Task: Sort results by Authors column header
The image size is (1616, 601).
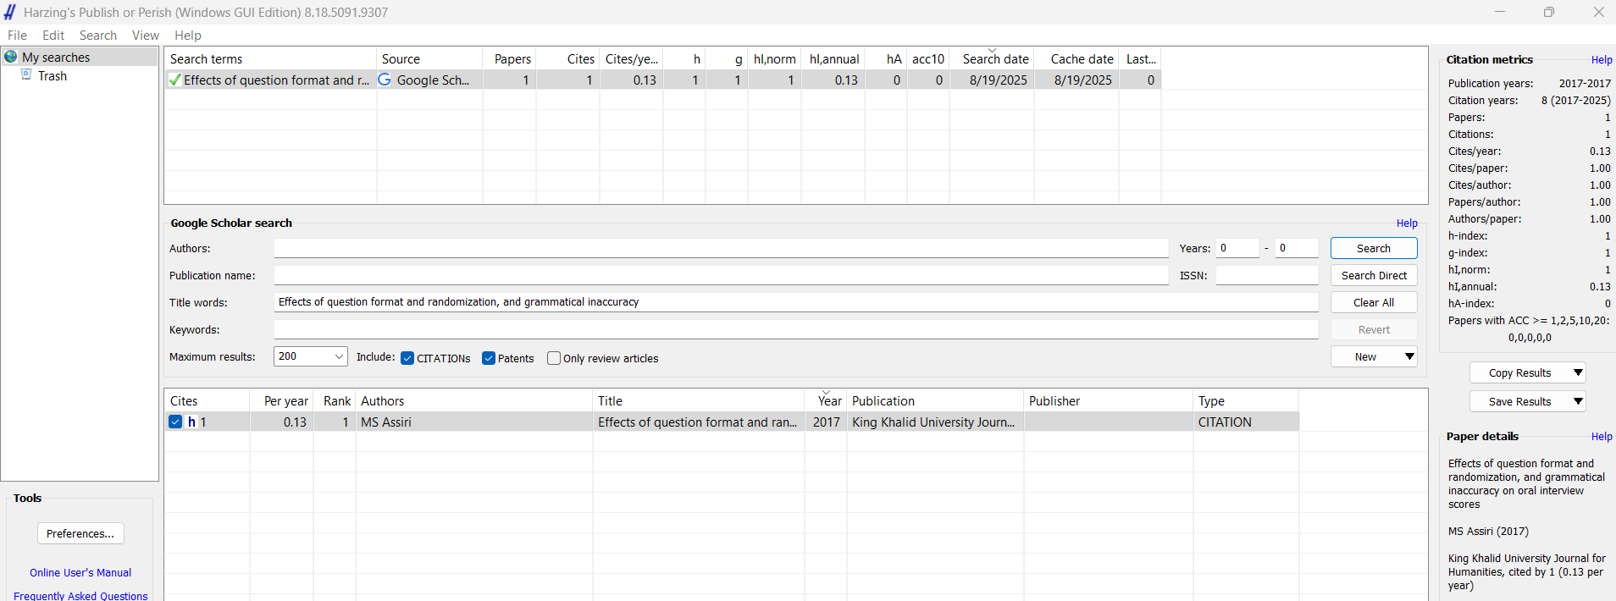Action: point(474,400)
